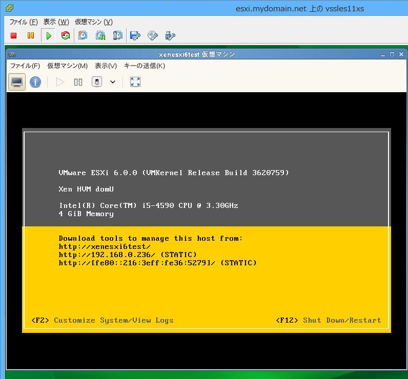Expand the shutdown options dropdown arrow

(113, 82)
